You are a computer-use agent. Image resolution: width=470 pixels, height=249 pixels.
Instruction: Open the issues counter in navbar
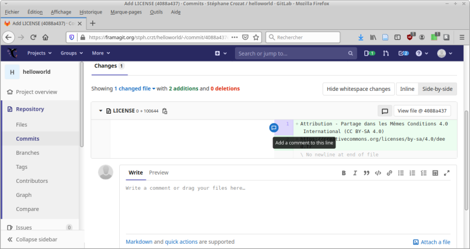370,53
